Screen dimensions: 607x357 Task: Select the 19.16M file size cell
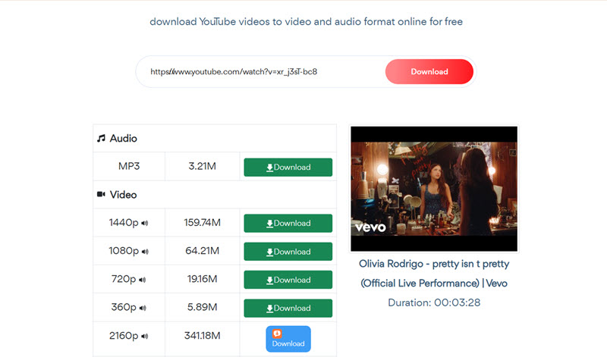tap(202, 279)
